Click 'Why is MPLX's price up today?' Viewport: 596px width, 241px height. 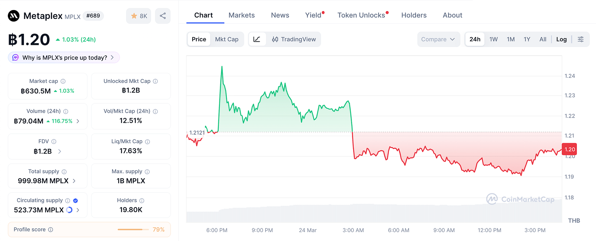[64, 58]
